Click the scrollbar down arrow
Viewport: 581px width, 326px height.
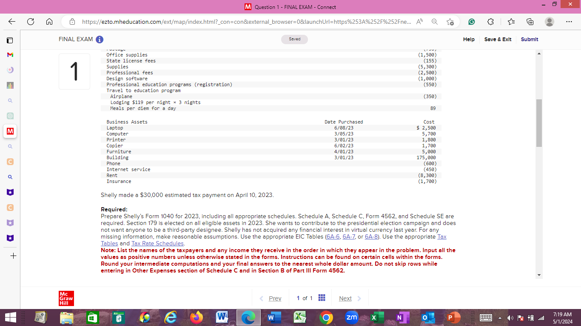coord(538,274)
